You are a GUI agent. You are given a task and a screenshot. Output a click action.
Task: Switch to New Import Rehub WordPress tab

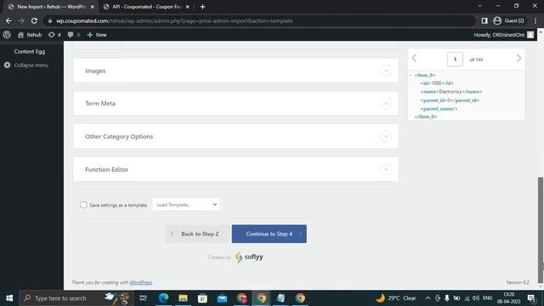pos(51,7)
